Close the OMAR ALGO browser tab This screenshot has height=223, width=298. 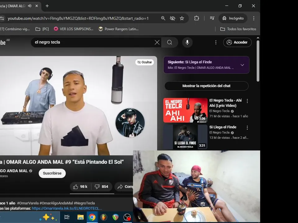click(x=37, y=6)
